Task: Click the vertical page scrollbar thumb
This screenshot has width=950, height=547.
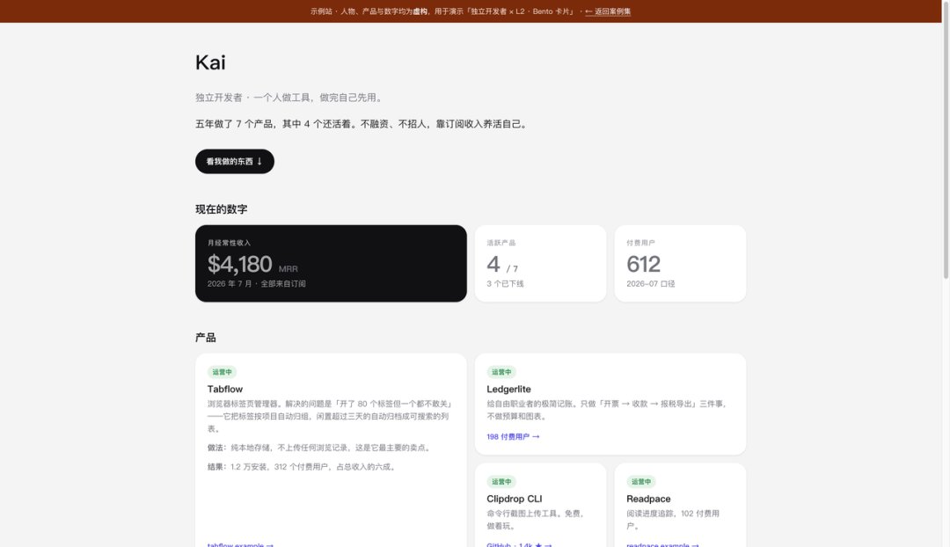Action: coord(946,139)
